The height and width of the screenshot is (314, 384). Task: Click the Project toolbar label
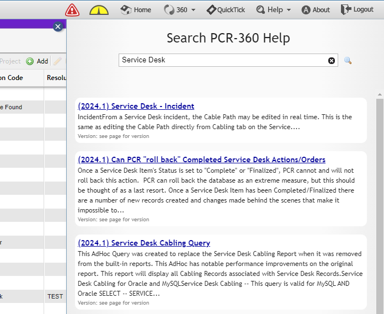(10, 61)
